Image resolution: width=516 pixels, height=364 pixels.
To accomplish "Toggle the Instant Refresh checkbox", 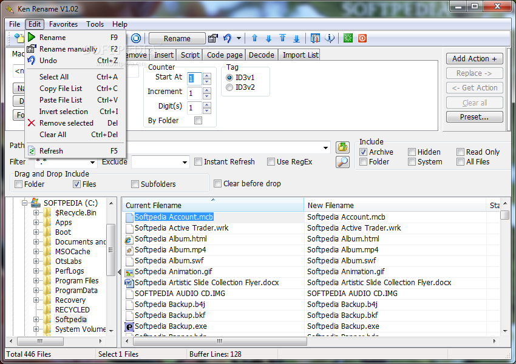I will tap(198, 162).
